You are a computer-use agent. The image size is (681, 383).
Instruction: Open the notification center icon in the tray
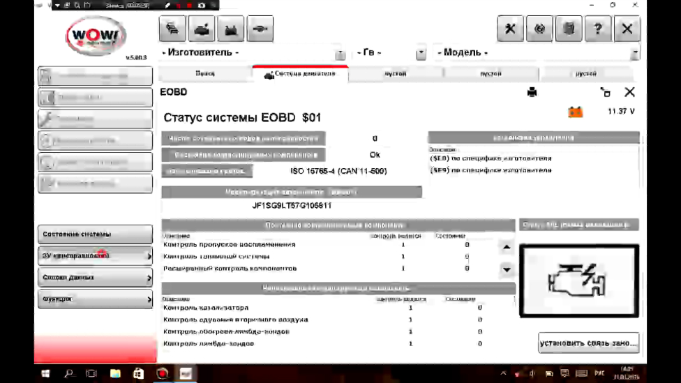[564, 373]
